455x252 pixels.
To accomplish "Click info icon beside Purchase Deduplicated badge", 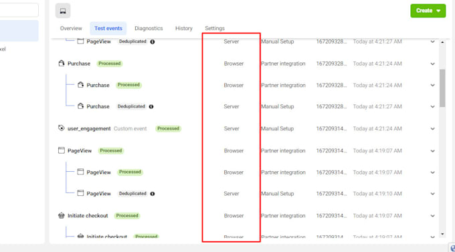I will click(x=151, y=107).
